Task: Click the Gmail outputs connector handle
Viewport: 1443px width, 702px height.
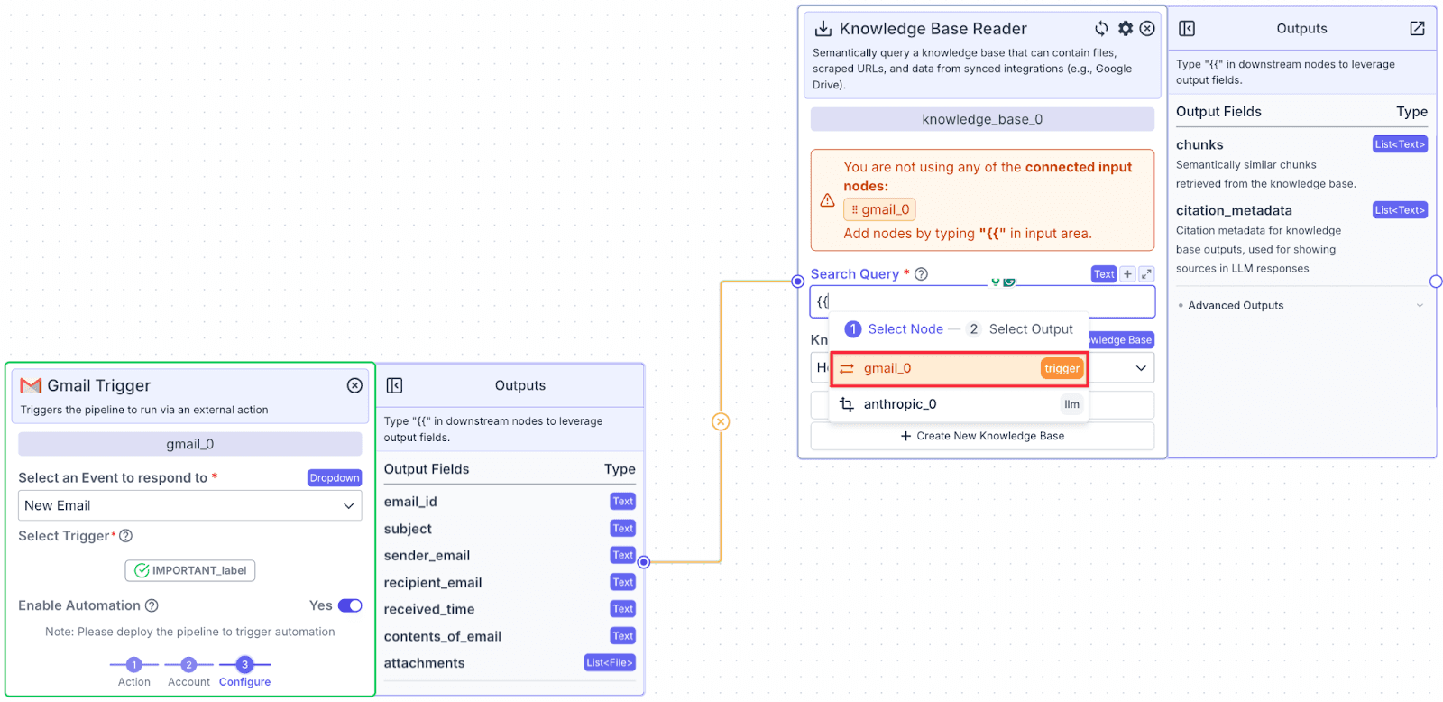Action: pos(644,562)
